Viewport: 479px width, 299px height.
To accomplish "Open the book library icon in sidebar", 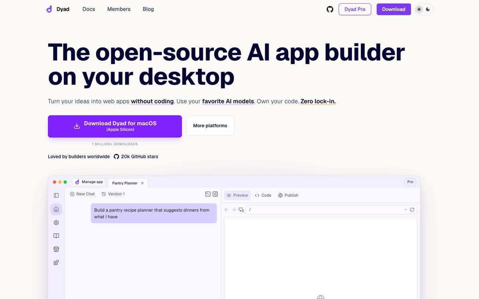I will (x=56, y=236).
